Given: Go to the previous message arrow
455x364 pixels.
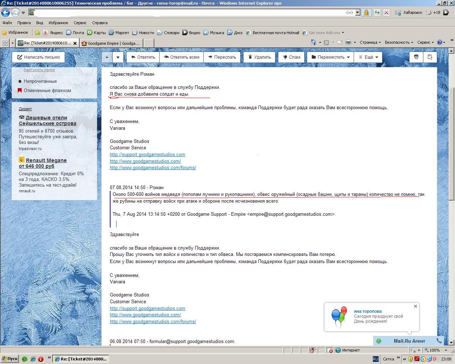Looking at the screenshot, I should [107, 57].
